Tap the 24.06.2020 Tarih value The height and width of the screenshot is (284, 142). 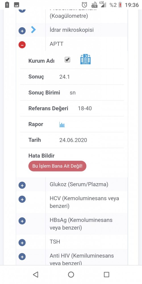point(73,140)
